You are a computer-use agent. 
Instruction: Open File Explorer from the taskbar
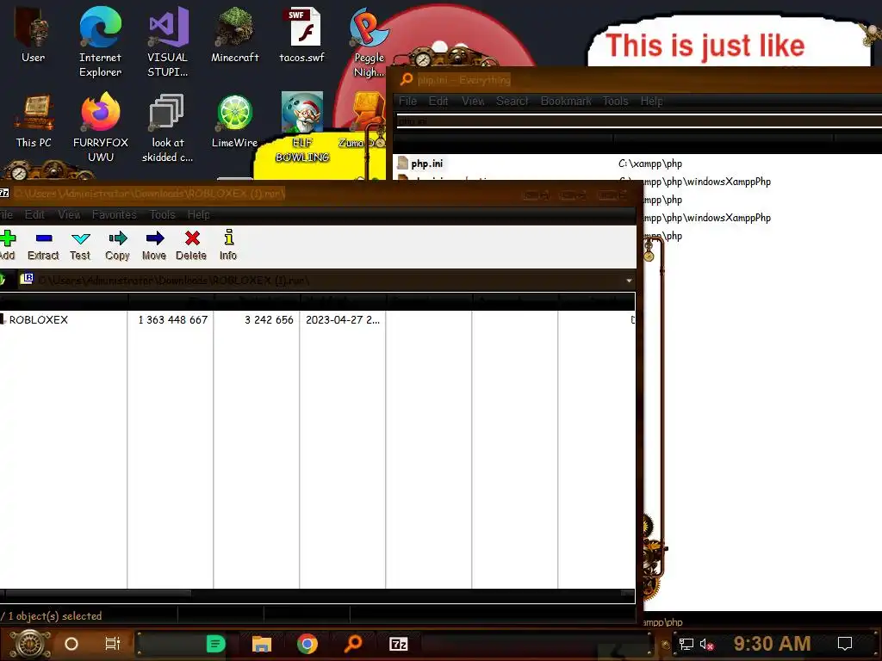pos(262,644)
